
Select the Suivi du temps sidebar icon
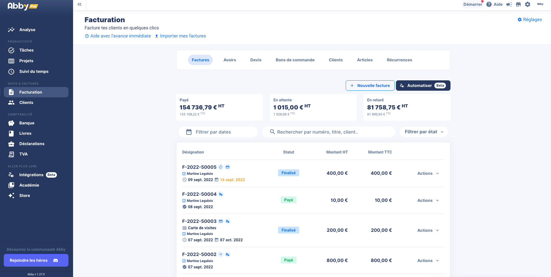(11, 71)
